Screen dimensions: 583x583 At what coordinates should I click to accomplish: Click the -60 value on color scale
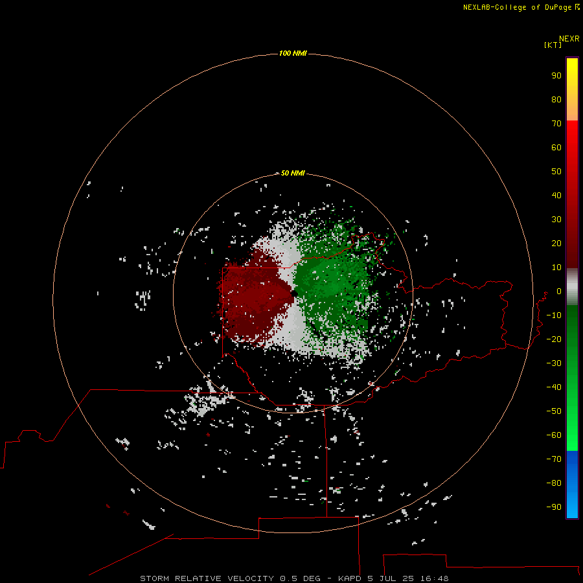pos(554,435)
